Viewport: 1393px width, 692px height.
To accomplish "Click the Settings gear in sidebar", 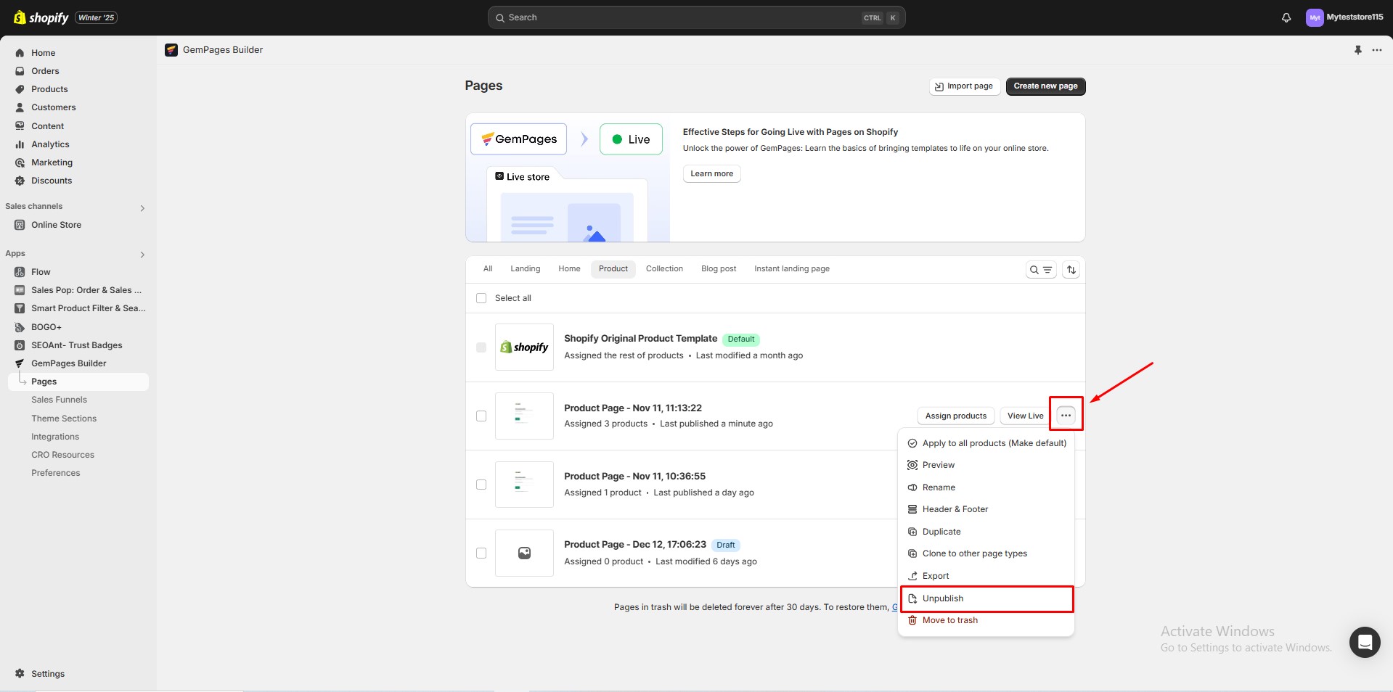I will point(20,674).
